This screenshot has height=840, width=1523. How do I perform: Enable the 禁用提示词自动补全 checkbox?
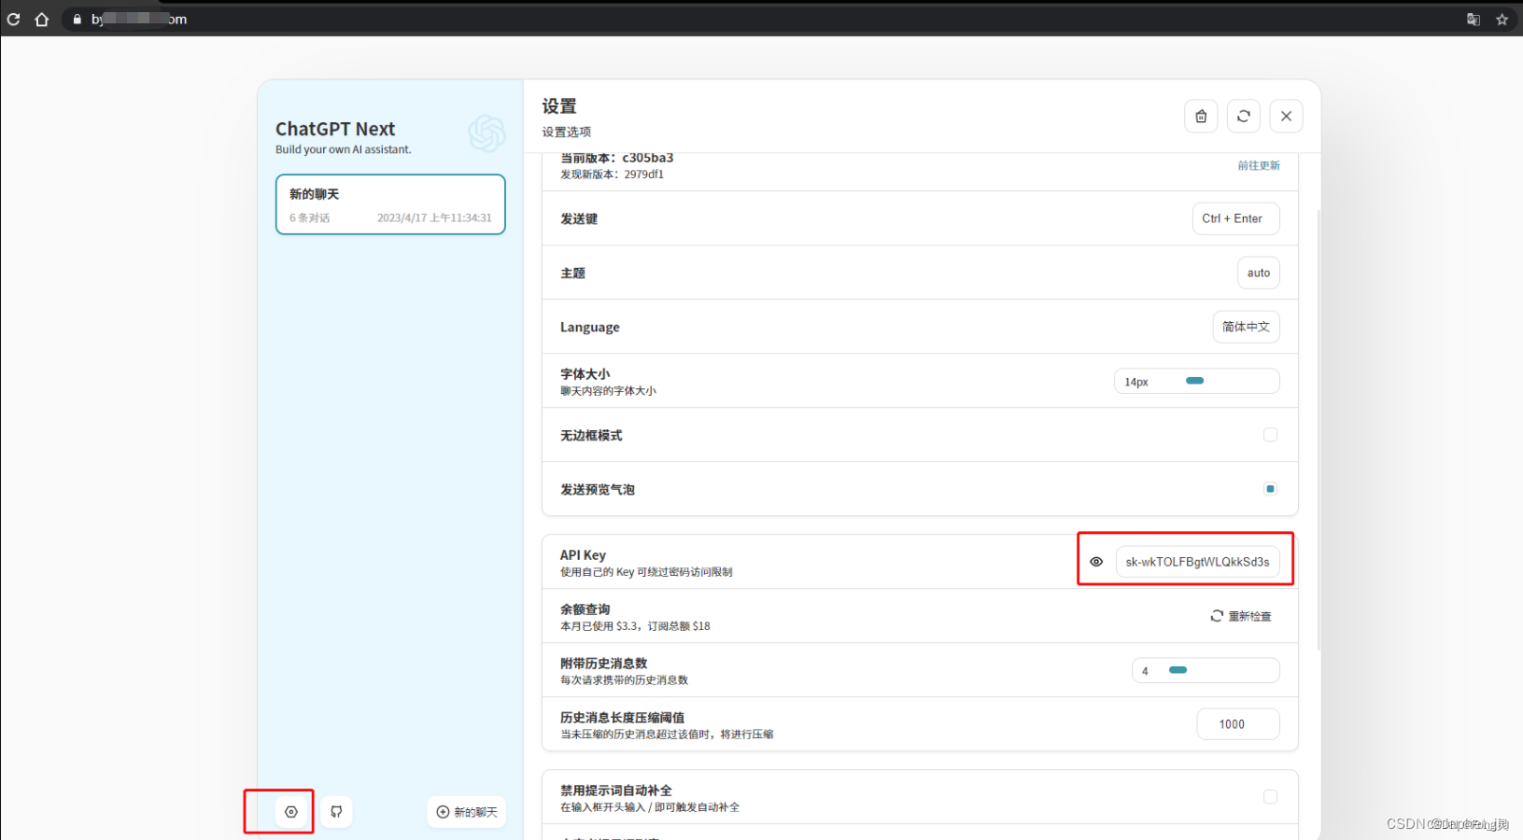pyautogui.click(x=1270, y=797)
